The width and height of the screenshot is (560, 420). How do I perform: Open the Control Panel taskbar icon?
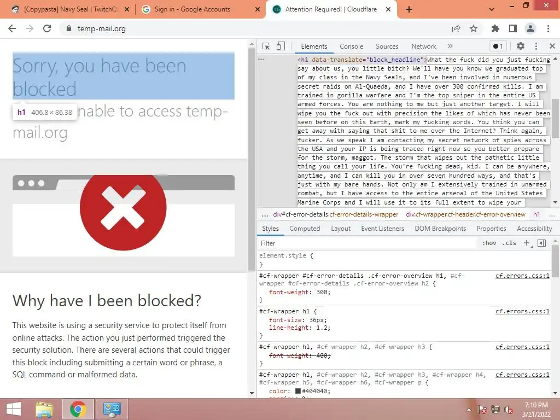[112, 409]
